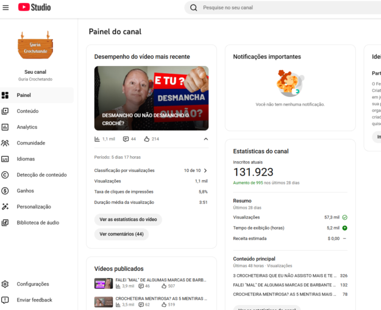381x310 pixels.
Task: Click the search magnifier icon
Action: click(x=193, y=7)
